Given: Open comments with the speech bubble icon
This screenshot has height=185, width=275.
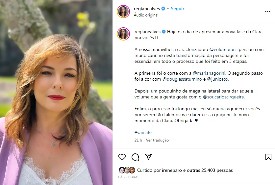Looking at the screenshot, I should coord(135,157).
